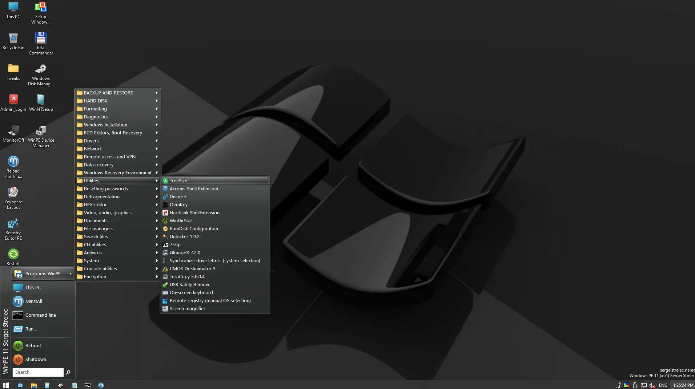This screenshot has height=389, width=695.
Task: Open WinPE Device Manager icon
Action: tap(41, 136)
